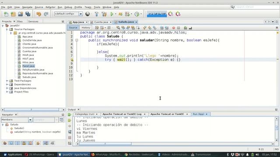This screenshot has width=280, height=157.
Task: Open the Team menu
Action: point(87,7)
